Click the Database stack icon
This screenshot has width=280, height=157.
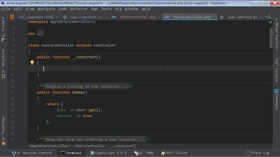tap(276, 91)
